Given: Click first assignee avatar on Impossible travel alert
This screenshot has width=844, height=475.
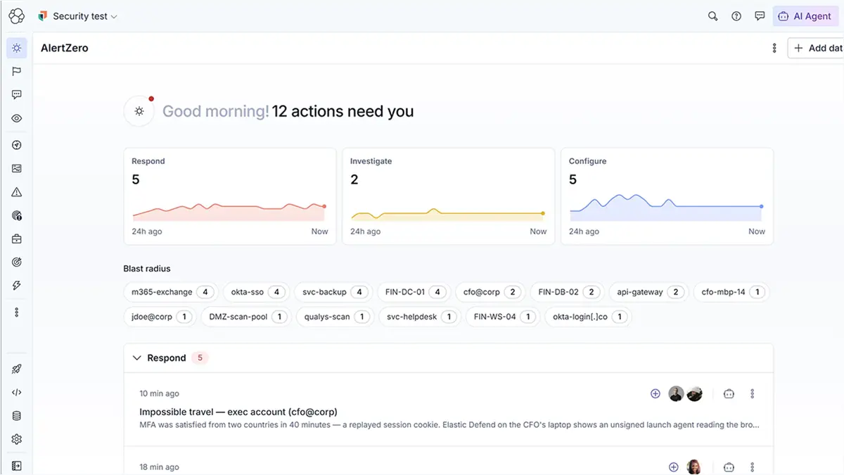Looking at the screenshot, I should (676, 394).
